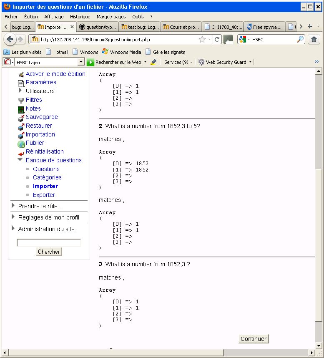Open the HSBC Lajeu combo dropdown
Image resolution: width=324 pixels, height=358 pixels.
(x=81, y=62)
